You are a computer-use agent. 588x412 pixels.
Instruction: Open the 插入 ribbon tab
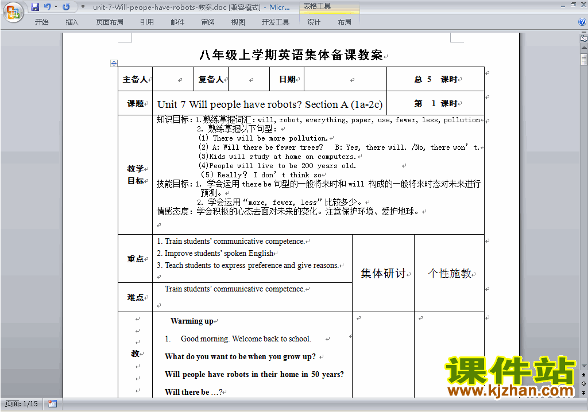point(72,22)
